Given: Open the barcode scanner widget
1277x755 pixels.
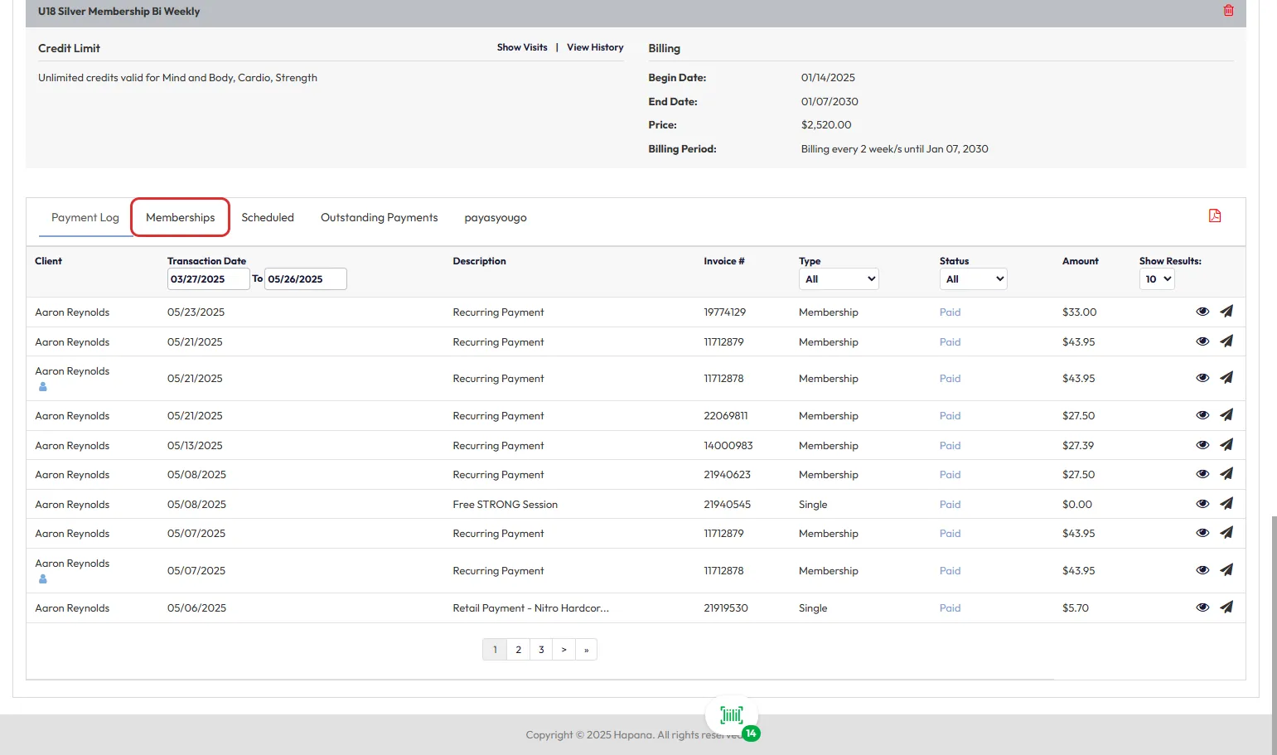Looking at the screenshot, I should (732, 715).
